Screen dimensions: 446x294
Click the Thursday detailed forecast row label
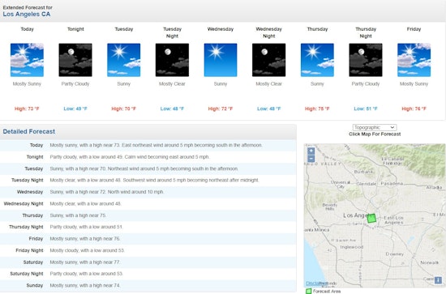click(x=32, y=215)
